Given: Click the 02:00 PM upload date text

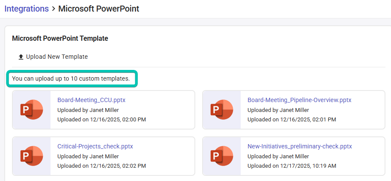Looking at the screenshot, I should tap(101, 119).
